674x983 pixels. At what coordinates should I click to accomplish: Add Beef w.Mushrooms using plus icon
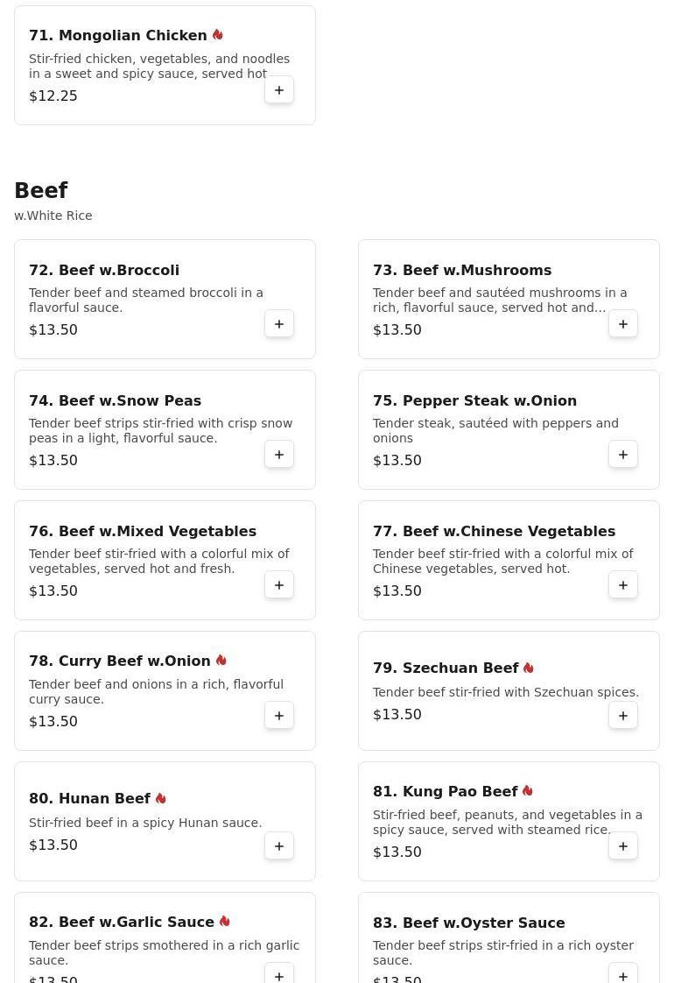623,324
